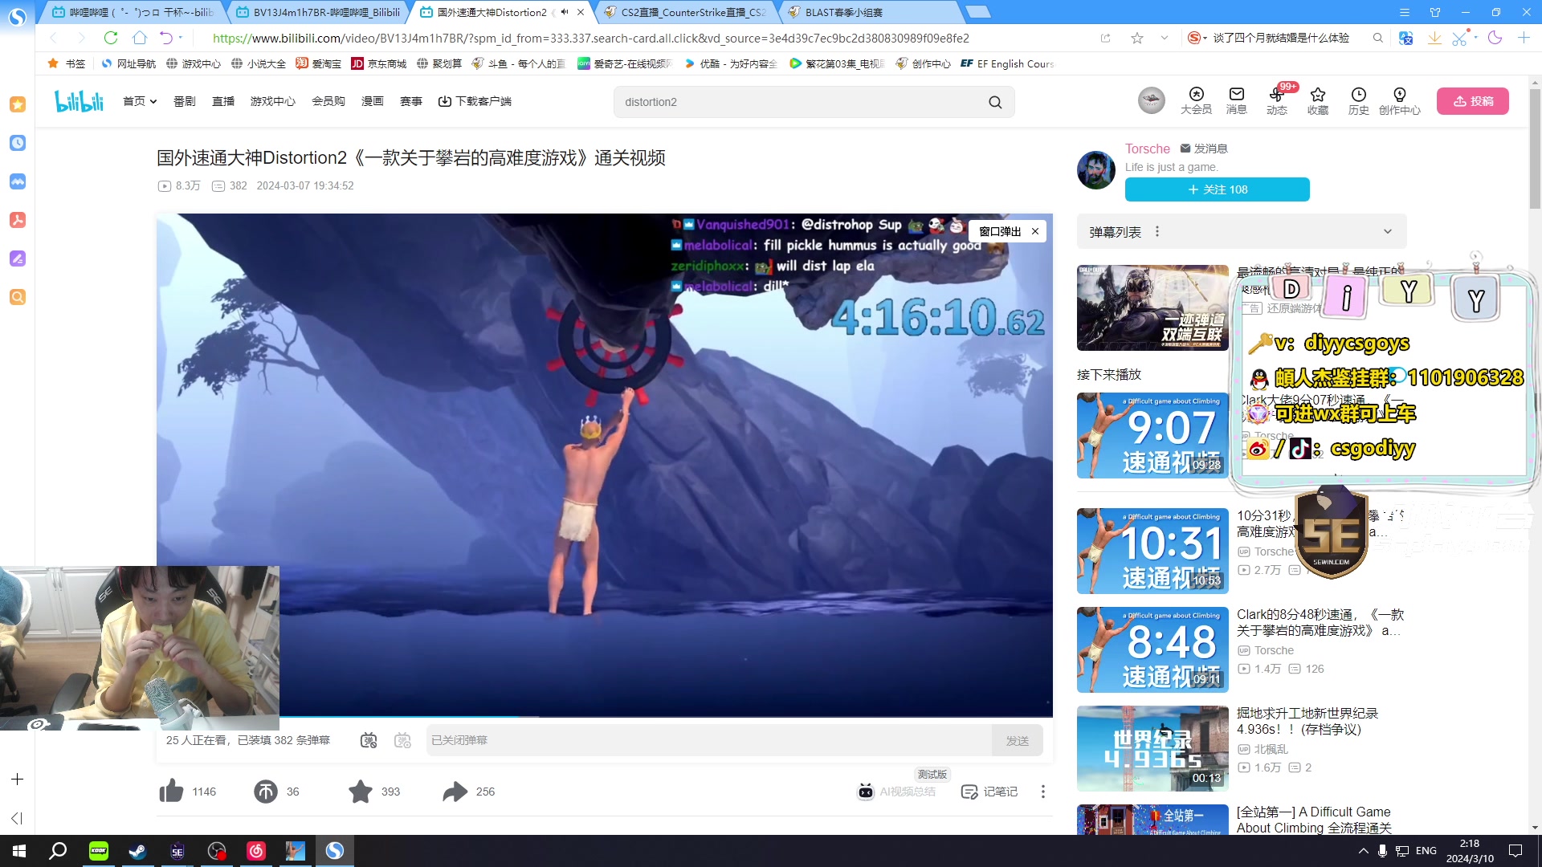Viewport: 1542px width, 867px height.
Task: Click the coin icon to reward the video
Action: 265,792
